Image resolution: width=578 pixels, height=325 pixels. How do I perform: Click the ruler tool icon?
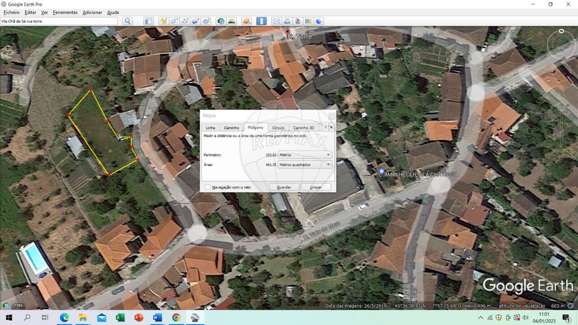click(261, 21)
